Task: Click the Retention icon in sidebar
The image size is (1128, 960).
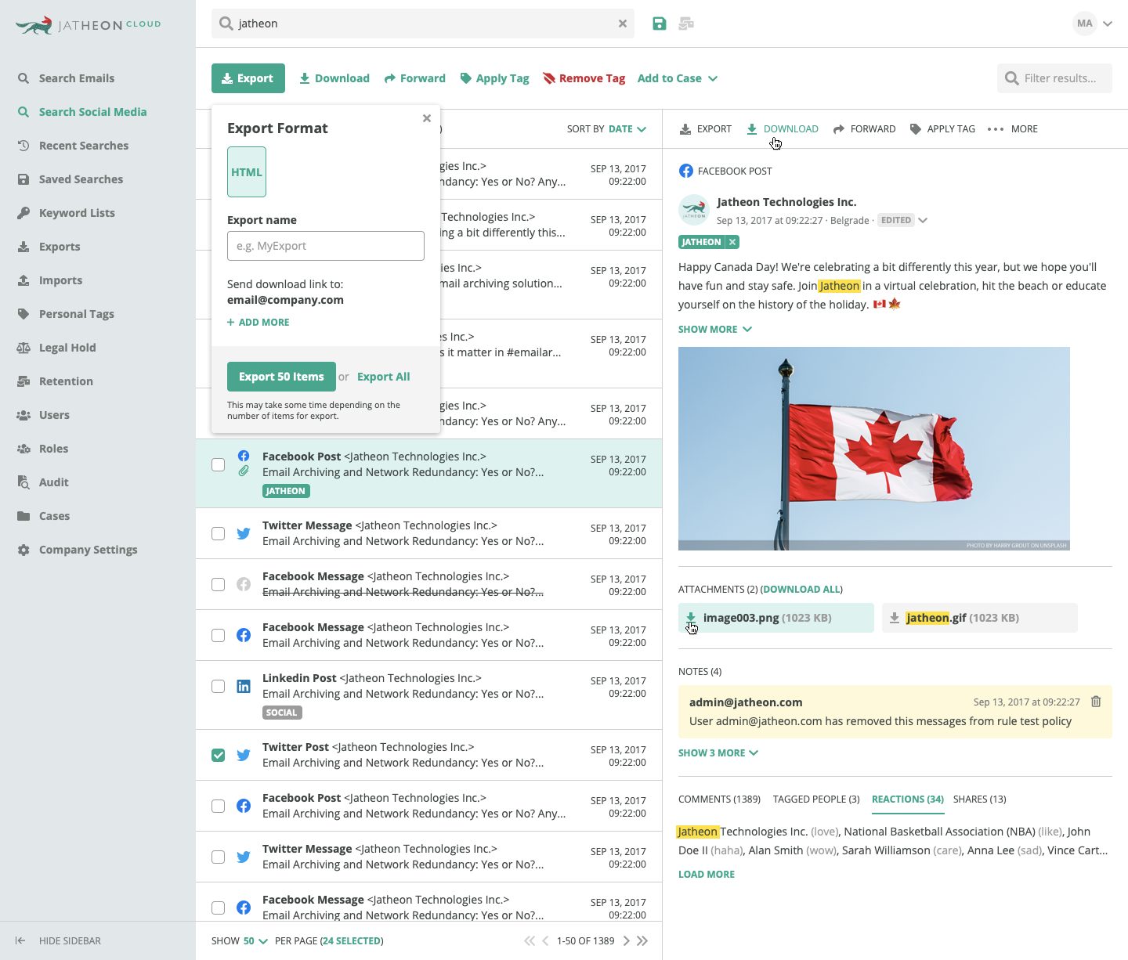Action: (23, 381)
